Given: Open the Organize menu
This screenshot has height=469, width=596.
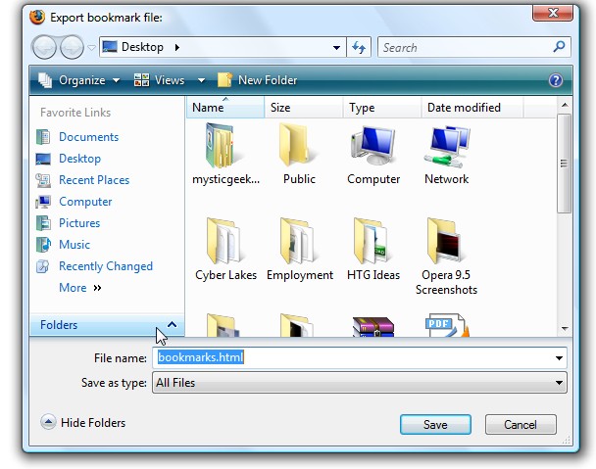Looking at the screenshot, I should (x=79, y=80).
